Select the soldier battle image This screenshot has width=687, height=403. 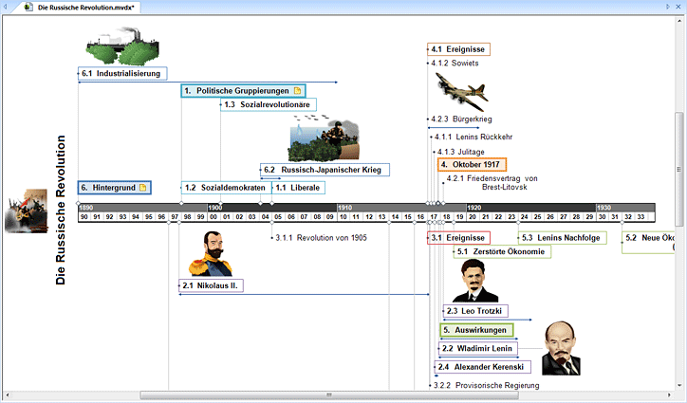pos(324,138)
